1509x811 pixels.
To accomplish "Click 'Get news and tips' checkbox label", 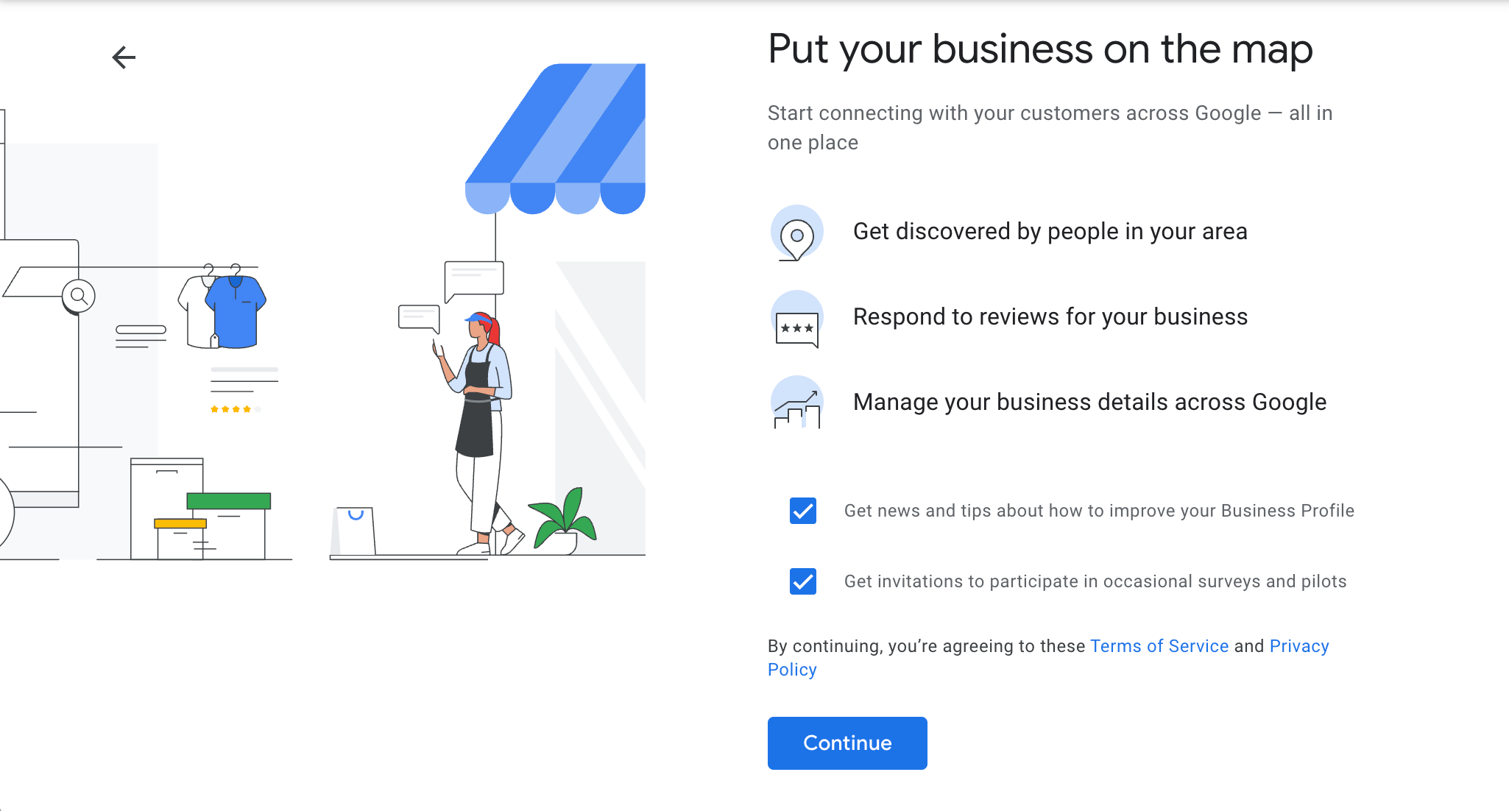I will click(x=1098, y=511).
